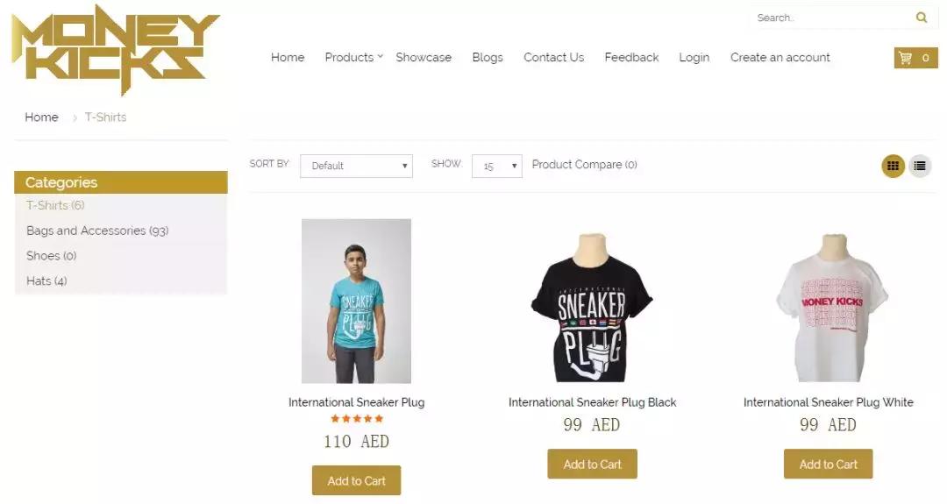
Task: Add International Sneaker Plug White to cart
Action: coord(828,465)
